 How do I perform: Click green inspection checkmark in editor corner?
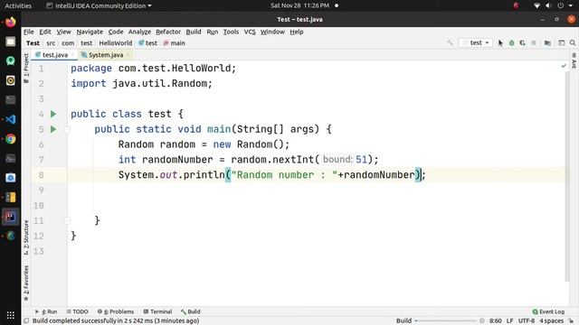coord(564,66)
